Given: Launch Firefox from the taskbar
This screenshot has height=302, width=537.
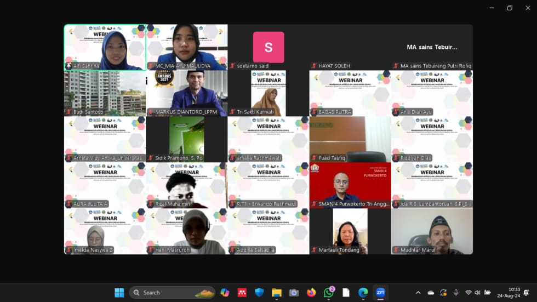Looking at the screenshot, I should point(311,293).
